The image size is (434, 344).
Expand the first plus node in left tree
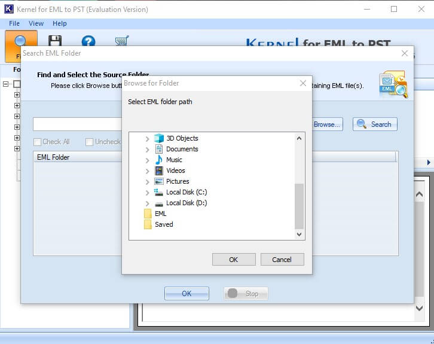17,95
